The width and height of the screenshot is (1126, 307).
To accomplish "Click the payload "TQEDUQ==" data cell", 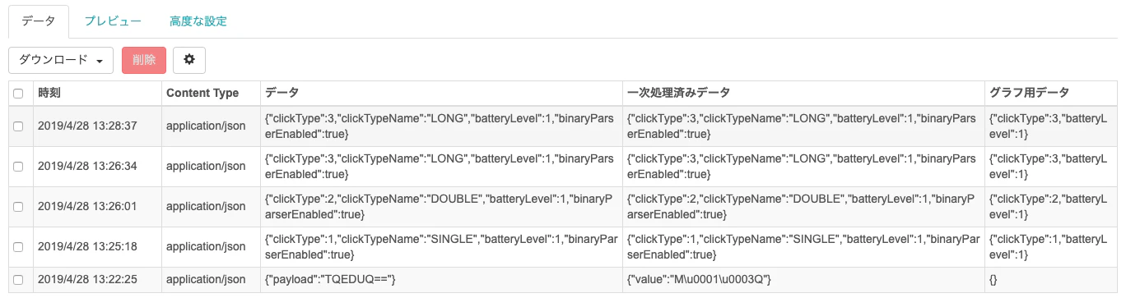I will (441, 279).
